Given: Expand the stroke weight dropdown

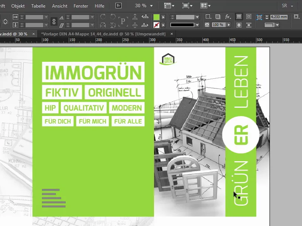Looking at the screenshot, I should (x=197, y=17).
